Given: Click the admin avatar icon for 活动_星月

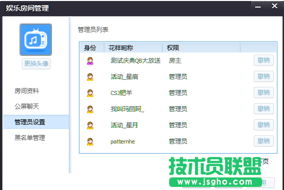Looking at the screenshot, I should [90, 125].
